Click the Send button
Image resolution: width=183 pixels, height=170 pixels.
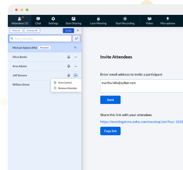[x=110, y=100]
